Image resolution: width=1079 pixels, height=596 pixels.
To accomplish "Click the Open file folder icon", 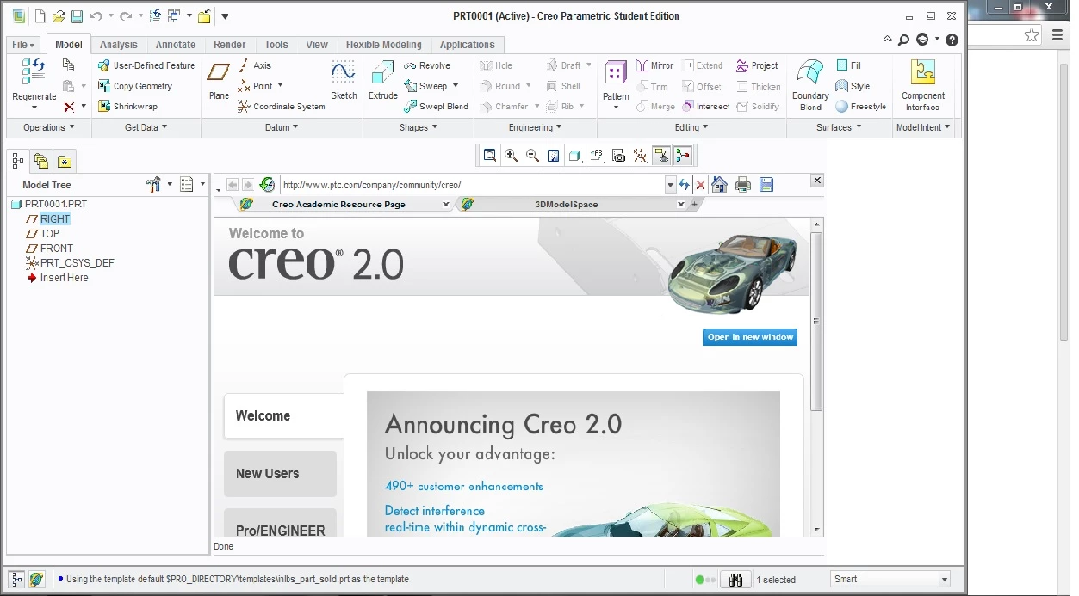I will (59, 16).
